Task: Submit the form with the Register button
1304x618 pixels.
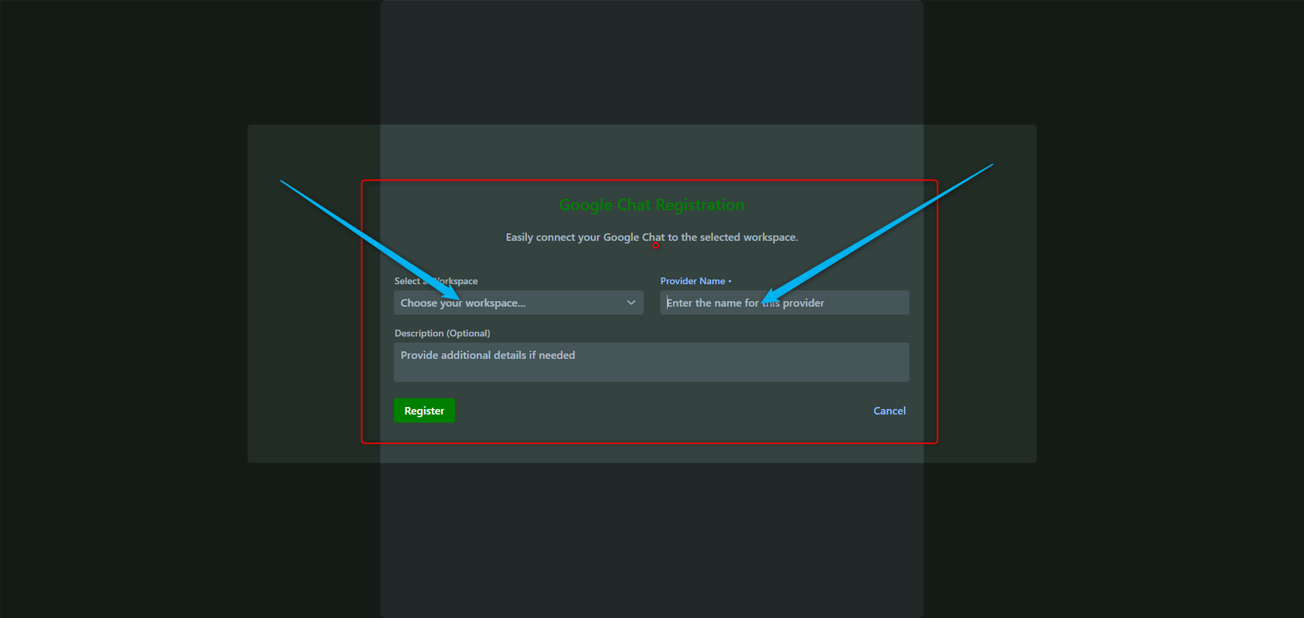Action: tap(424, 410)
